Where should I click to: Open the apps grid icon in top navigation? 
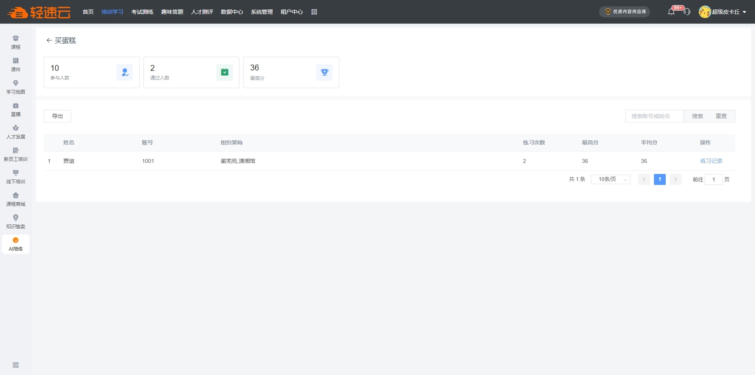coord(314,12)
